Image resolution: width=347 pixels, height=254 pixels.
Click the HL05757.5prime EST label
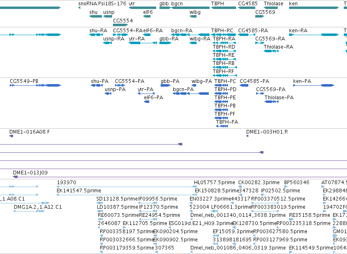214,183
